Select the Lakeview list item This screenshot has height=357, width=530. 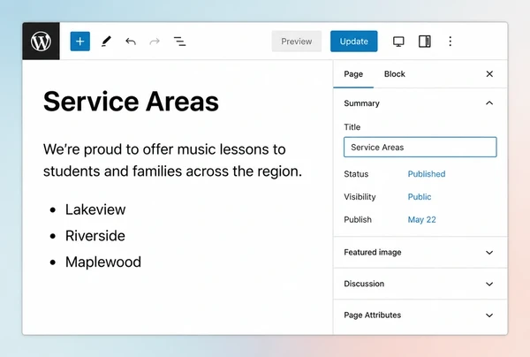95,209
